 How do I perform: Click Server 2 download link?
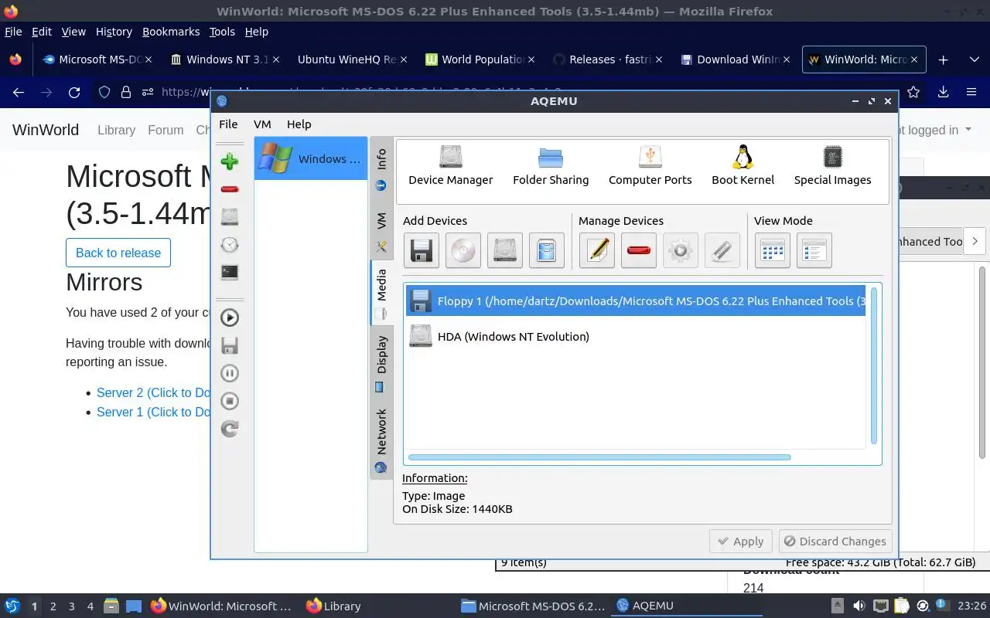[153, 392]
